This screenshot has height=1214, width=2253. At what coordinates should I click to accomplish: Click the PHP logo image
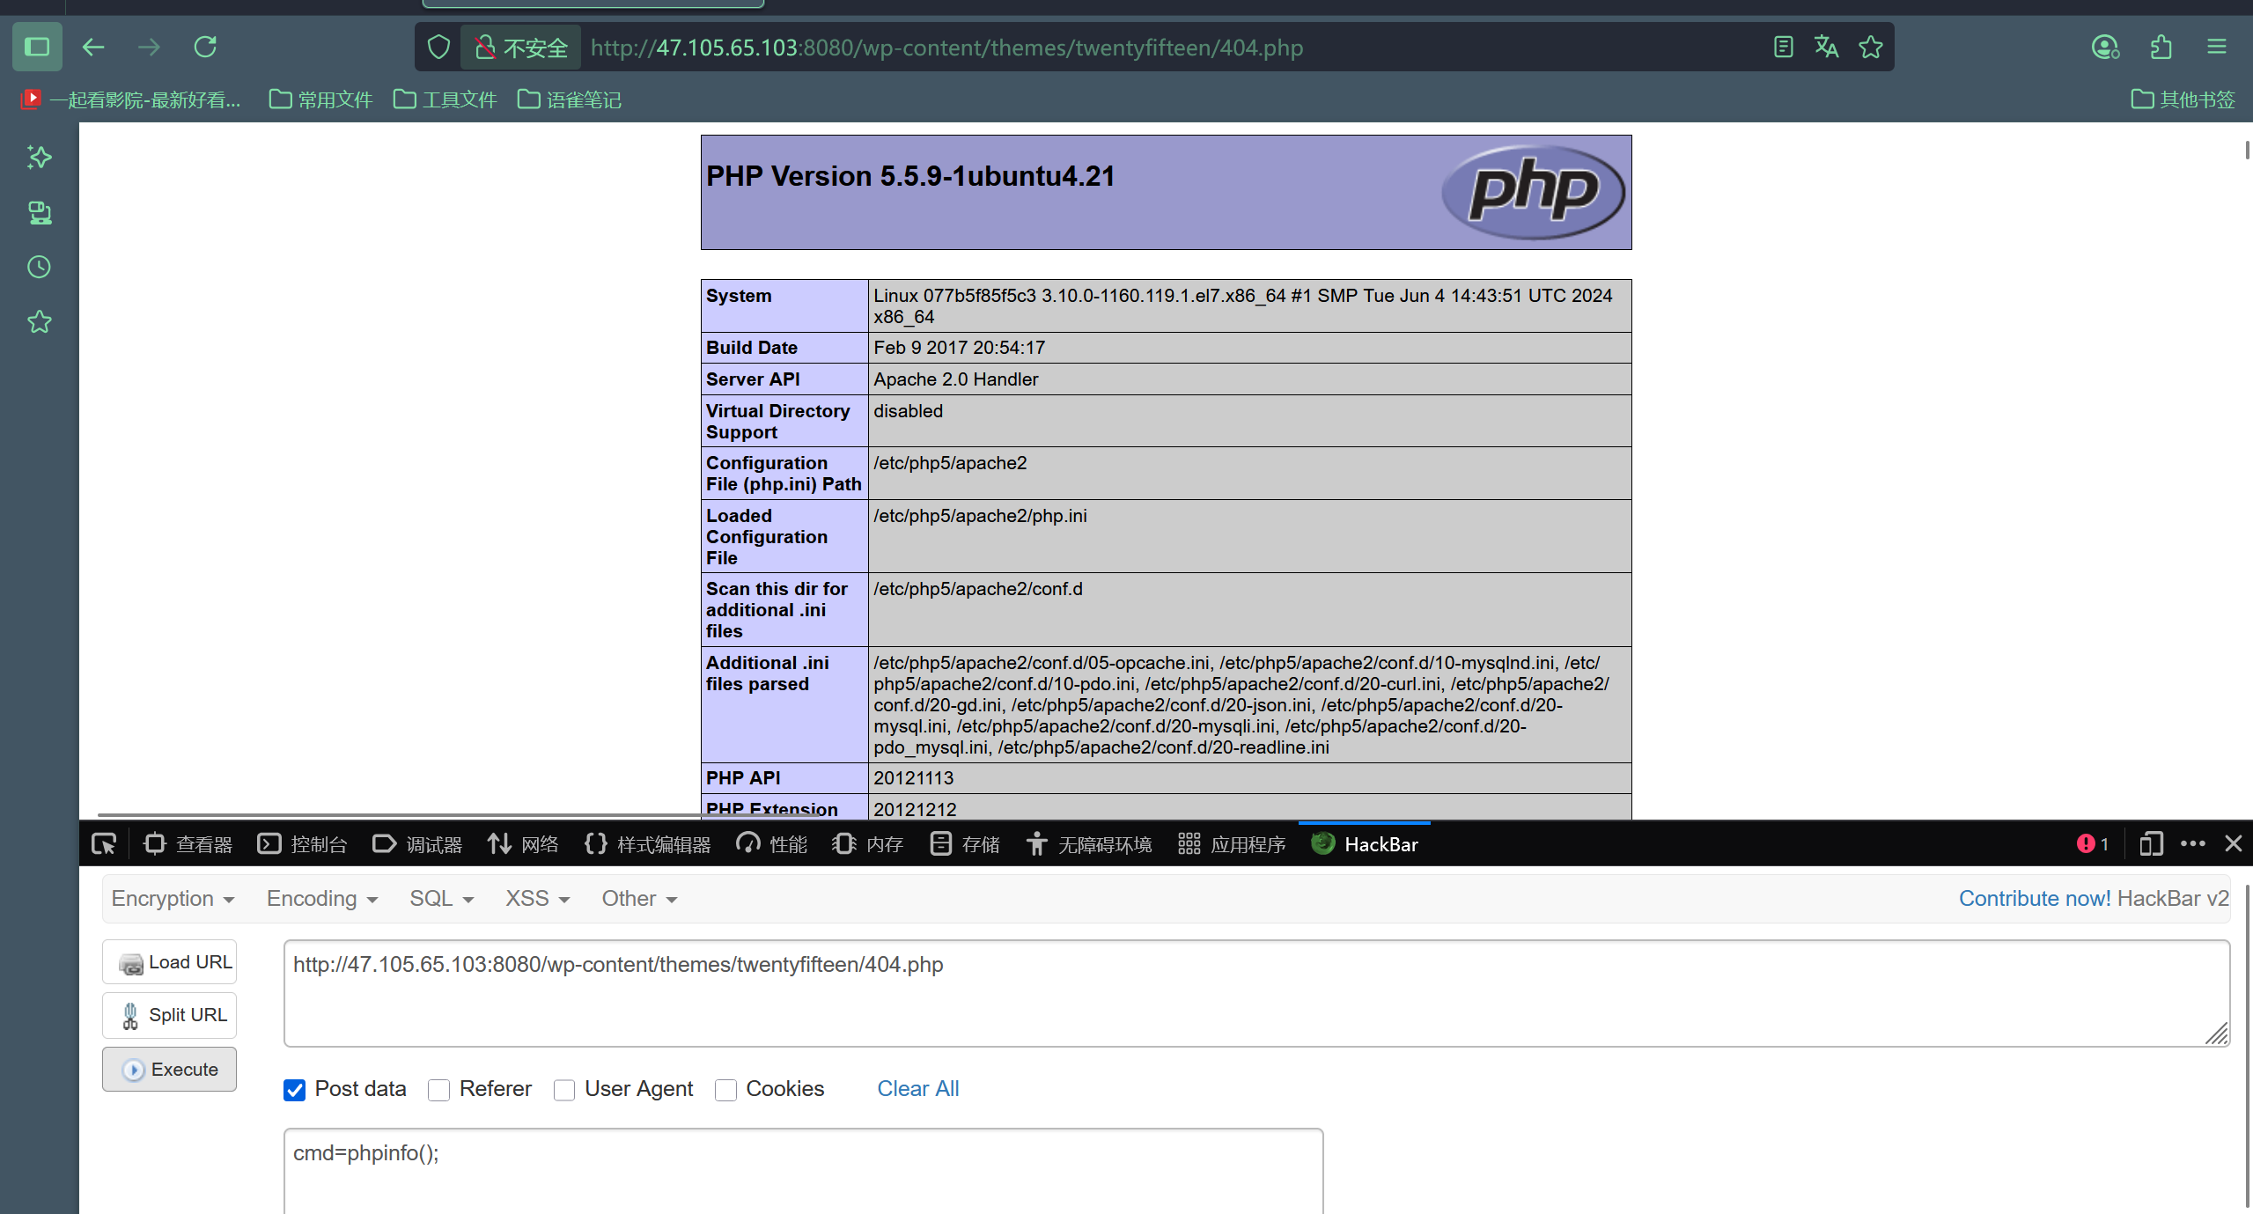point(1533,192)
